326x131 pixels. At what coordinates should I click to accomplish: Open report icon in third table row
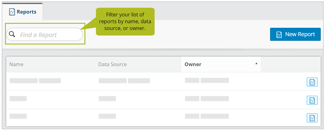(x=312, y=118)
